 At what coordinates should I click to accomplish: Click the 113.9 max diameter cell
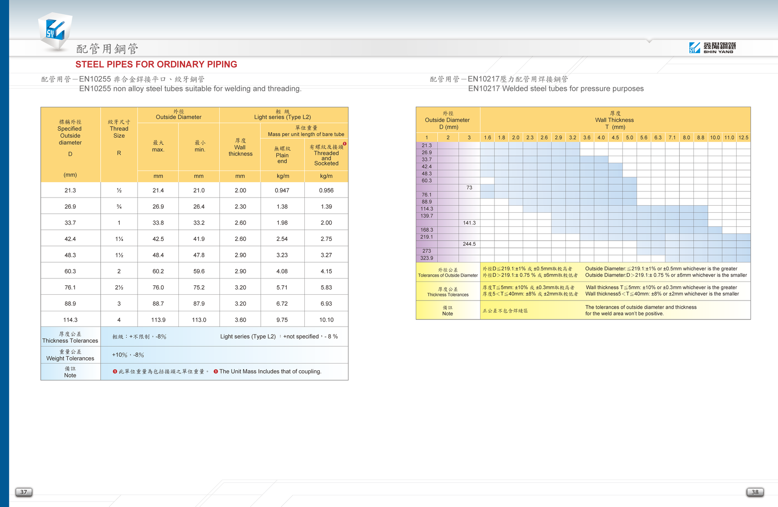click(158, 320)
